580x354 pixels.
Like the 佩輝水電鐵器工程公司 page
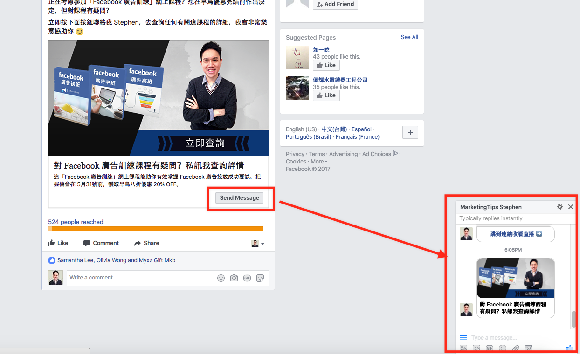[x=326, y=95]
